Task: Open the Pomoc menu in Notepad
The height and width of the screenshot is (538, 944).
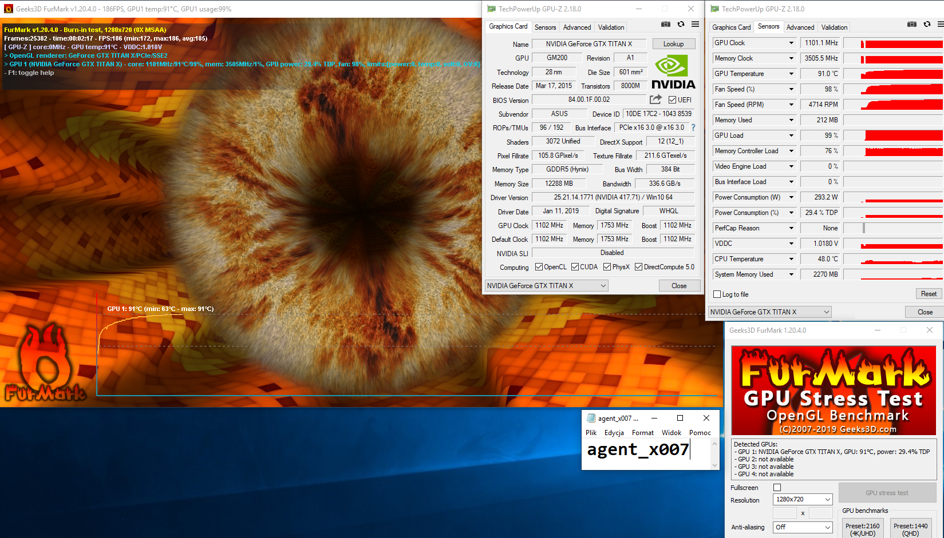Action: click(x=700, y=433)
